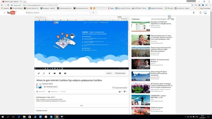Open the cards info circle icon
Viewport: 212px width, 119px height.
pyautogui.click(x=60, y=73)
